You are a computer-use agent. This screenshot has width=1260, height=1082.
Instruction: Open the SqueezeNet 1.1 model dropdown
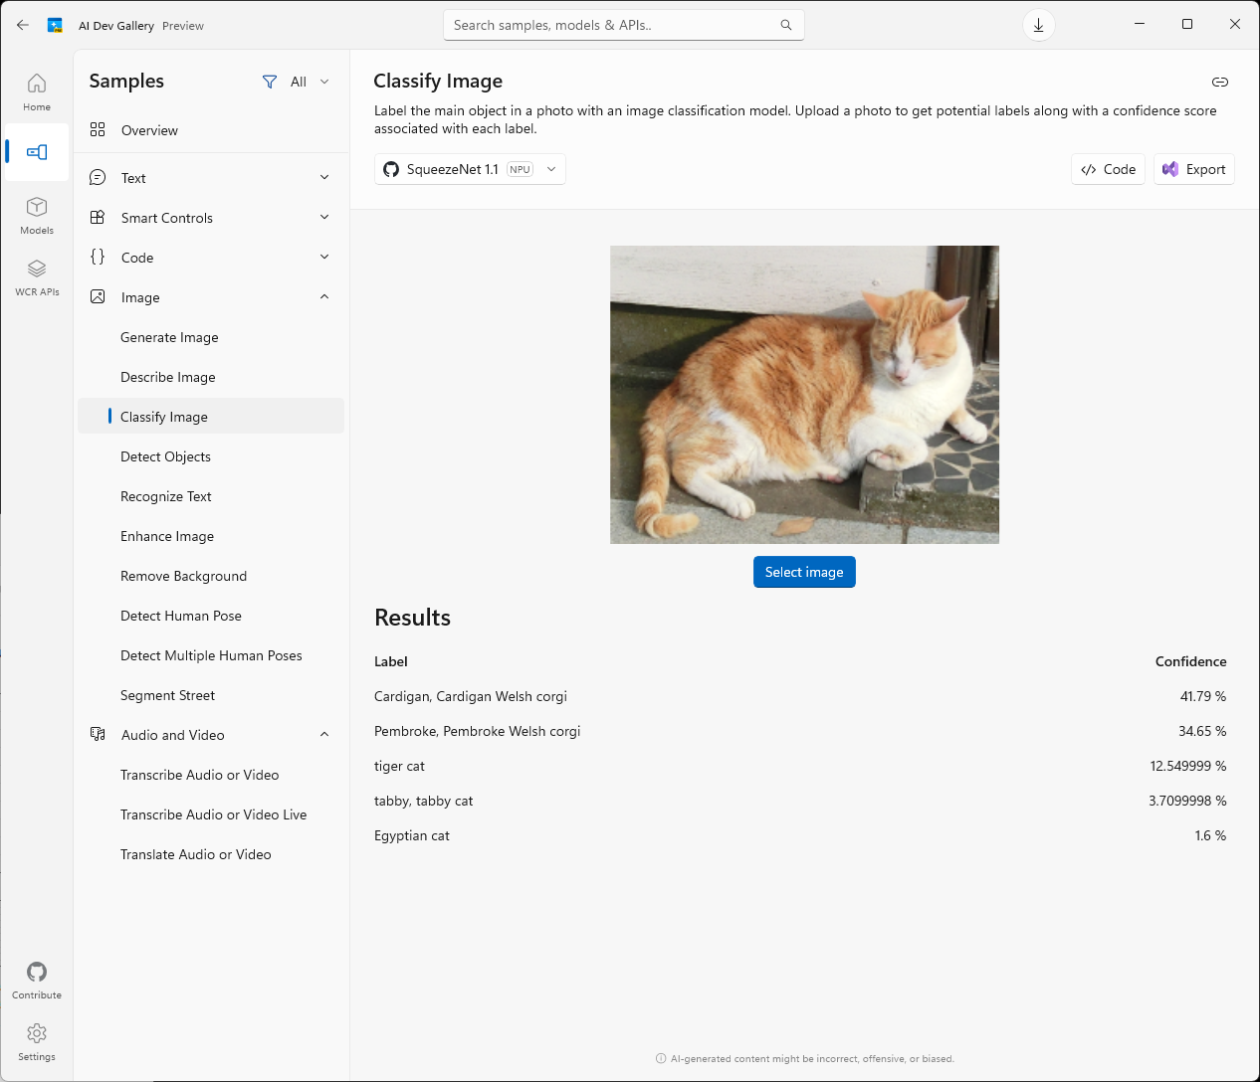pyautogui.click(x=551, y=169)
